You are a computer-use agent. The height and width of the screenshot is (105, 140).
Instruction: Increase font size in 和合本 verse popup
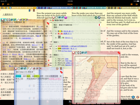coord(22,68)
